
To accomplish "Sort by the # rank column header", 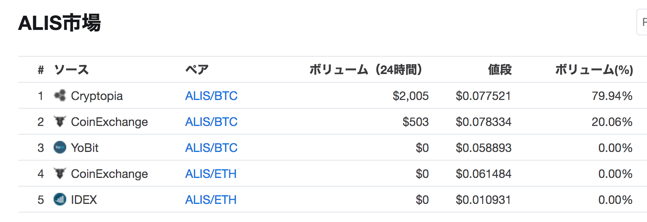I will click(41, 70).
